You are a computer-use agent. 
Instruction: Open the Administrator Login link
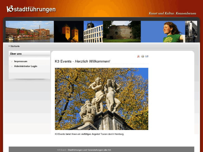click(x=26, y=66)
